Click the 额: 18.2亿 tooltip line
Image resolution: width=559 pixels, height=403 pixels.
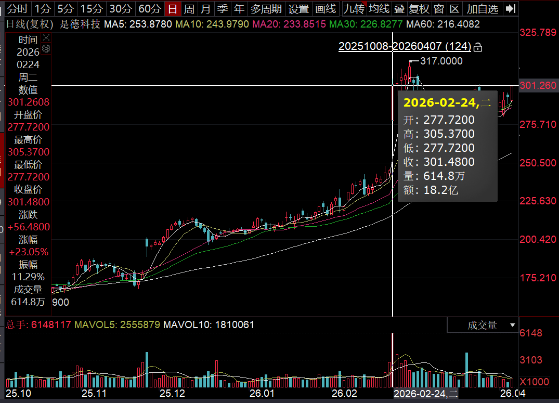click(x=431, y=190)
